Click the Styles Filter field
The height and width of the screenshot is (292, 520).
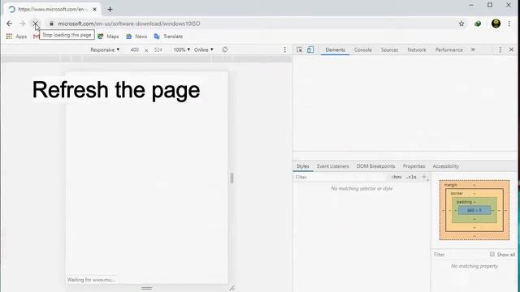(340, 177)
